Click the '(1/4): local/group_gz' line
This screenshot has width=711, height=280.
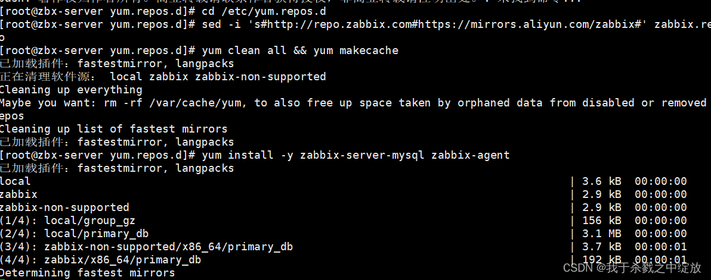click(x=343, y=221)
